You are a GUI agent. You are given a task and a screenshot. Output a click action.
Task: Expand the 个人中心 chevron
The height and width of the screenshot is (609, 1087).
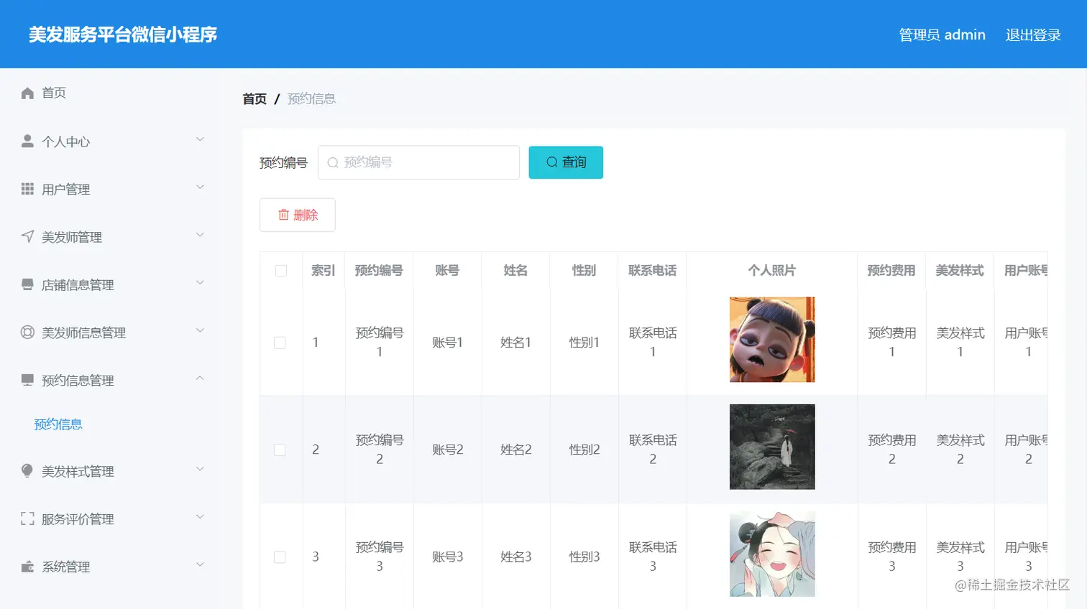201,139
